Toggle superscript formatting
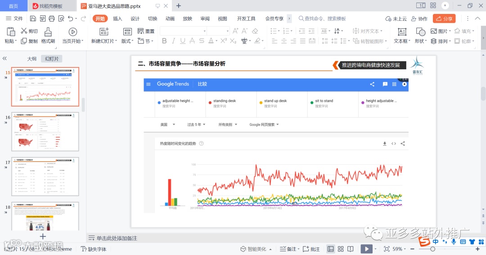Viewport: 486px width, 255px height. point(224,40)
